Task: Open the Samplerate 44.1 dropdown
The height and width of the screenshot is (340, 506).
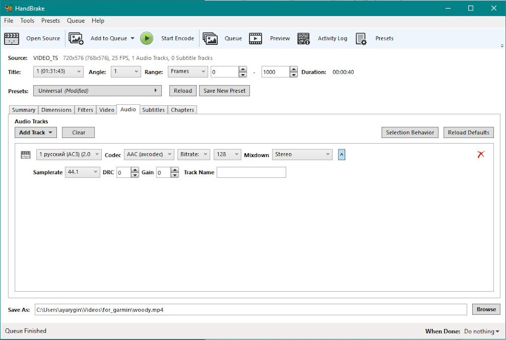Action: [x=82, y=172]
